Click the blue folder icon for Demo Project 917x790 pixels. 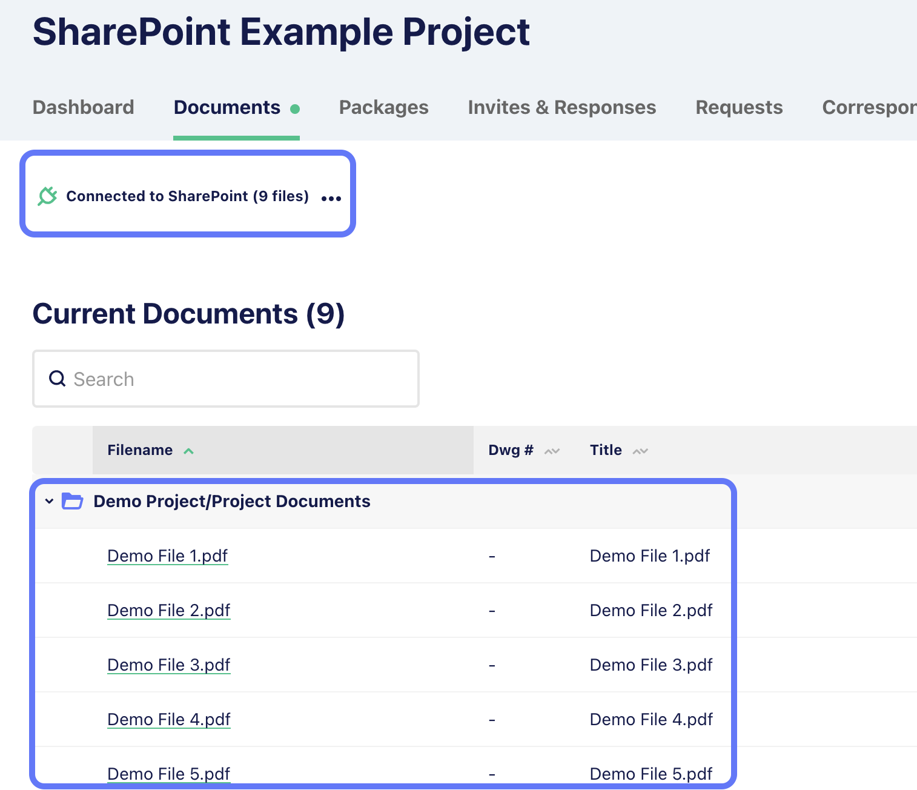pyautogui.click(x=73, y=501)
